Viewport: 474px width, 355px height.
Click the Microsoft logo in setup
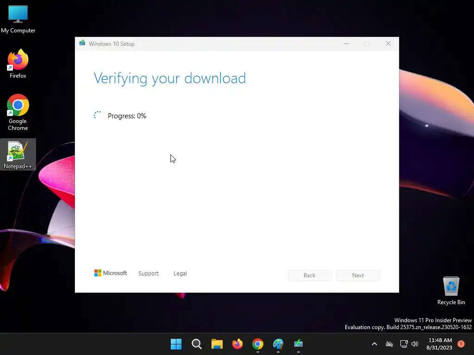coord(111,273)
